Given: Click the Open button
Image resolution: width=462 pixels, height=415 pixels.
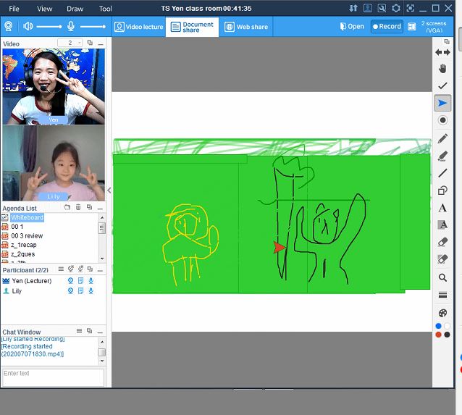Looking at the screenshot, I should pos(352,27).
